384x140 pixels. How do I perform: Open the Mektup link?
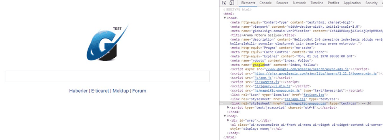pyautogui.click(x=121, y=91)
